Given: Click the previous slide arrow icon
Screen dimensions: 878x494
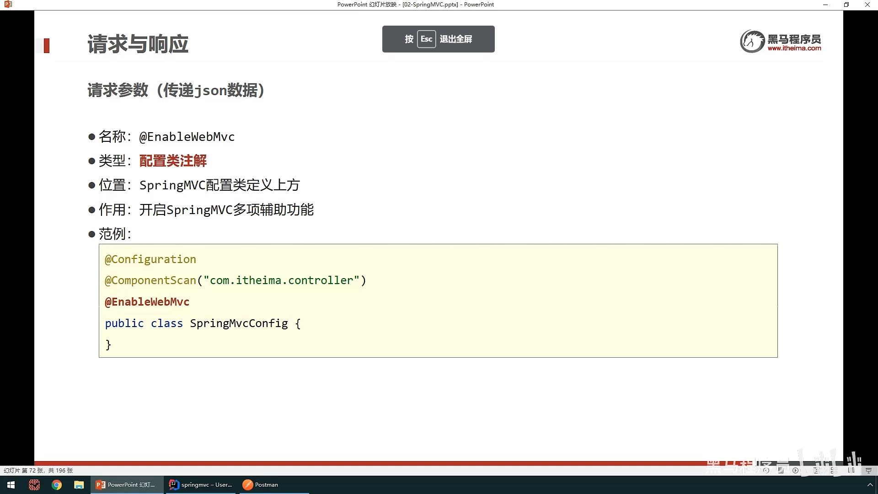Looking at the screenshot, I should pos(766,470).
